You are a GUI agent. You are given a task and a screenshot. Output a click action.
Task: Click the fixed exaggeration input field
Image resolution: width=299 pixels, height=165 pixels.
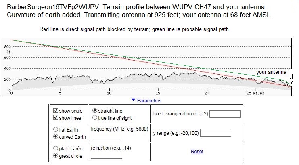coord(225,114)
